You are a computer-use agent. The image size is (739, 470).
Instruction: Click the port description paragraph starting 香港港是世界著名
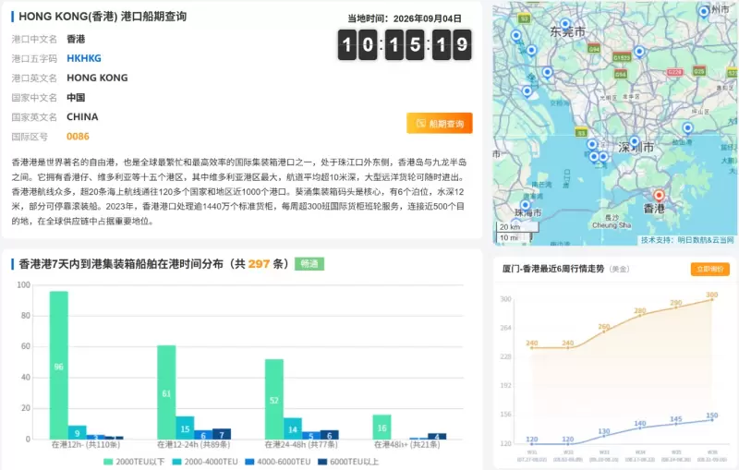pos(239,192)
